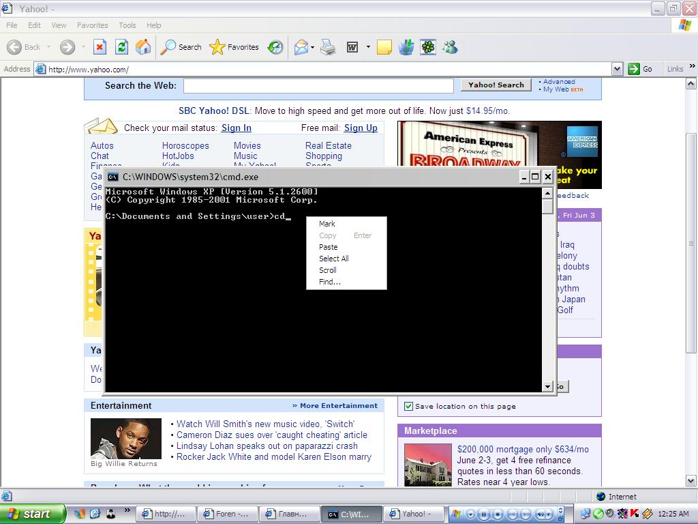Expand the Links toolbar chevron

[x=693, y=66]
